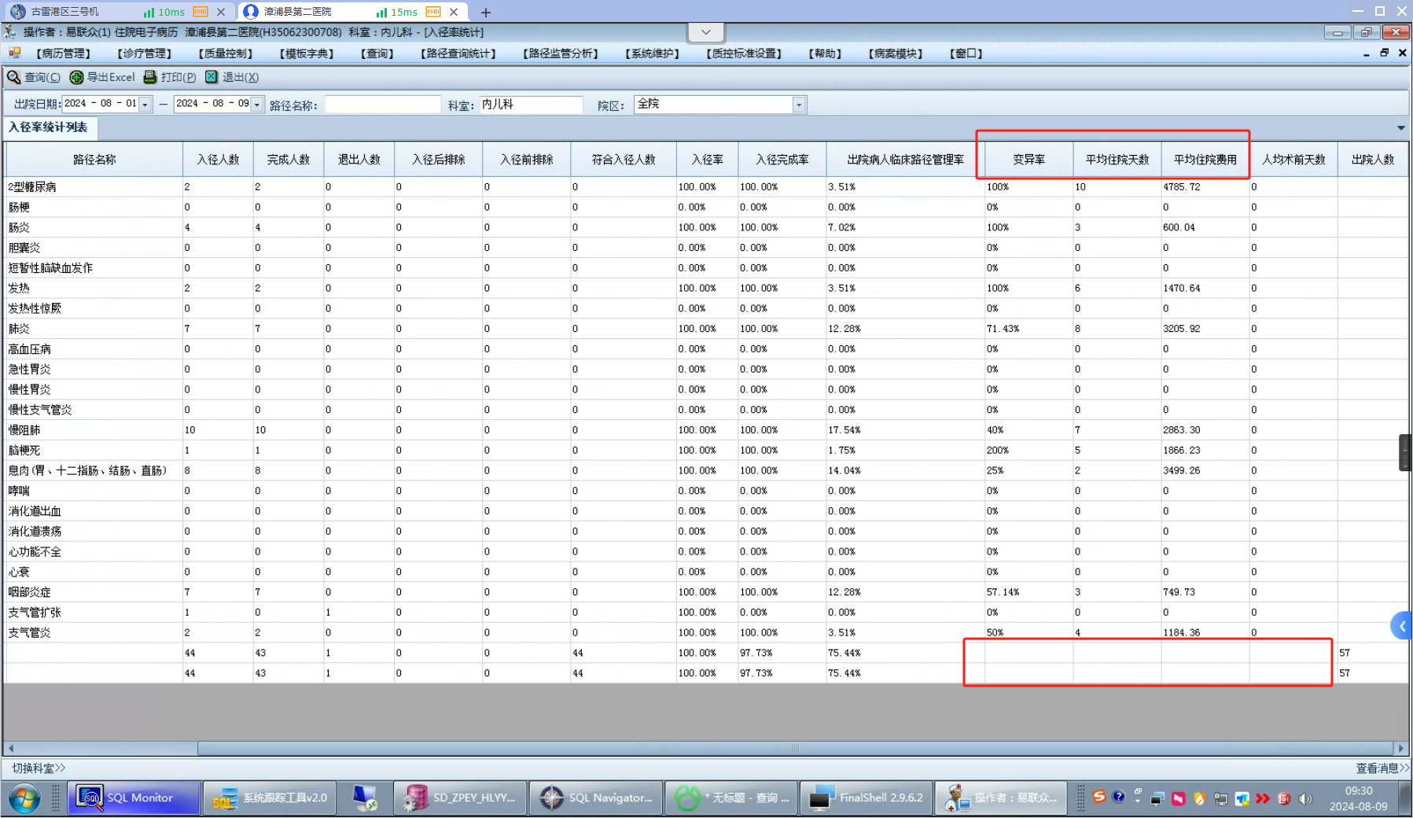This screenshot has height=818, width=1413.
Task: Collapse the 入径率统计列表 panel arrow
Action: point(1400,127)
